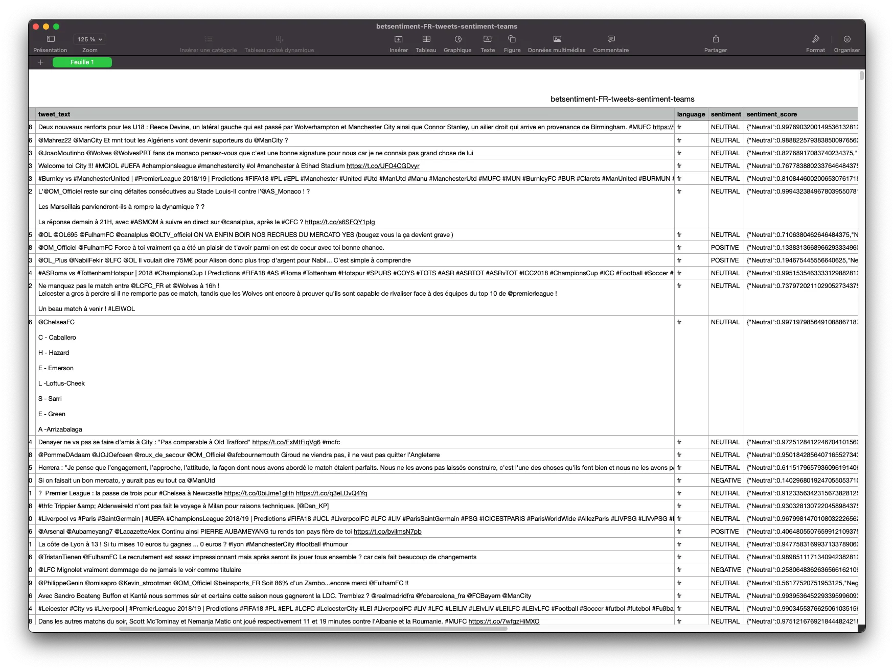Open the Insérer toolbar menu
The height and width of the screenshot is (670, 894).
pos(398,39)
